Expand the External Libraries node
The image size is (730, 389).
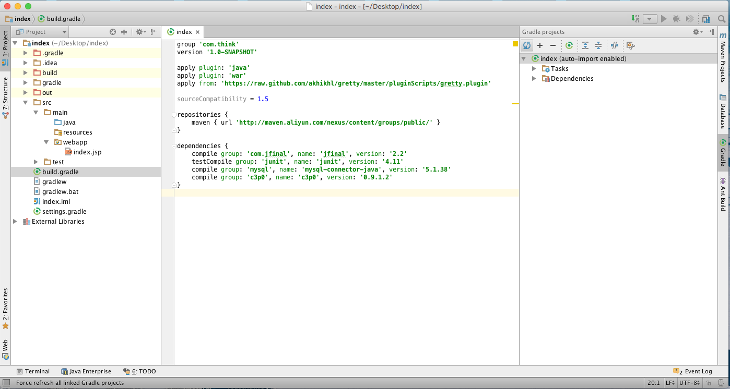pos(15,222)
